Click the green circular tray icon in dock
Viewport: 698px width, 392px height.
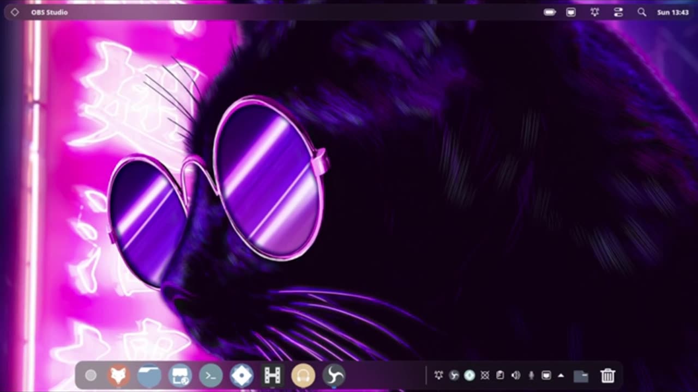click(470, 375)
